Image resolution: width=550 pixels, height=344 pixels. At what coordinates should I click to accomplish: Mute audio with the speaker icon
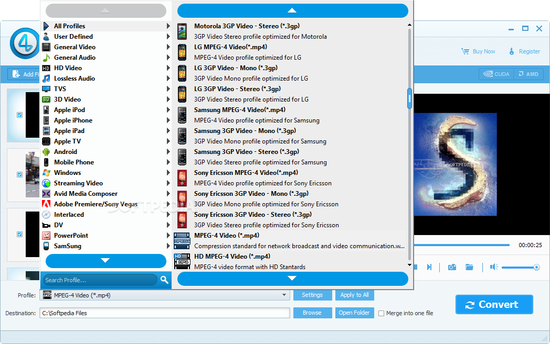point(494,268)
